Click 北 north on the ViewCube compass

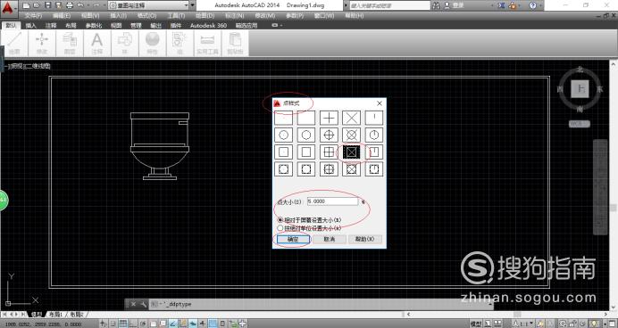tap(580, 70)
